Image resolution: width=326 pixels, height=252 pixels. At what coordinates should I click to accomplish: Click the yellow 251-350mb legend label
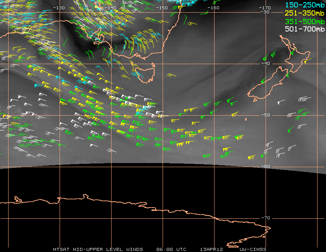(x=305, y=13)
